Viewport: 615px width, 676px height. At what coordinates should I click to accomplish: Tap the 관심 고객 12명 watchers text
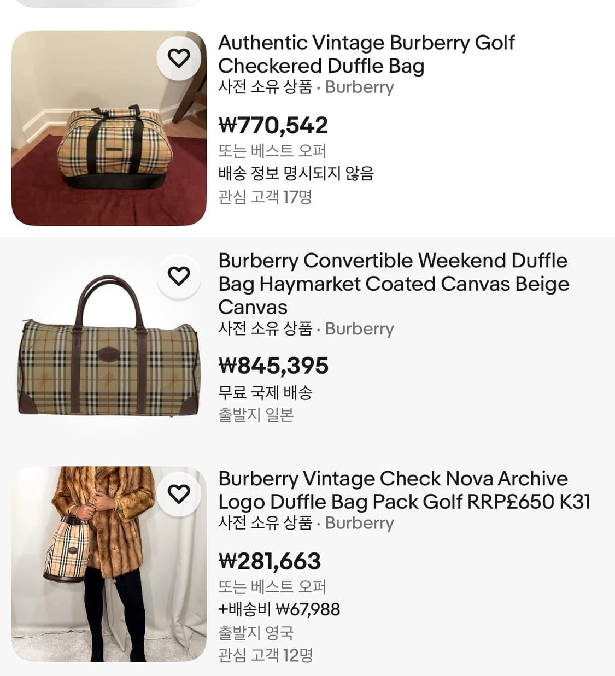click(265, 655)
